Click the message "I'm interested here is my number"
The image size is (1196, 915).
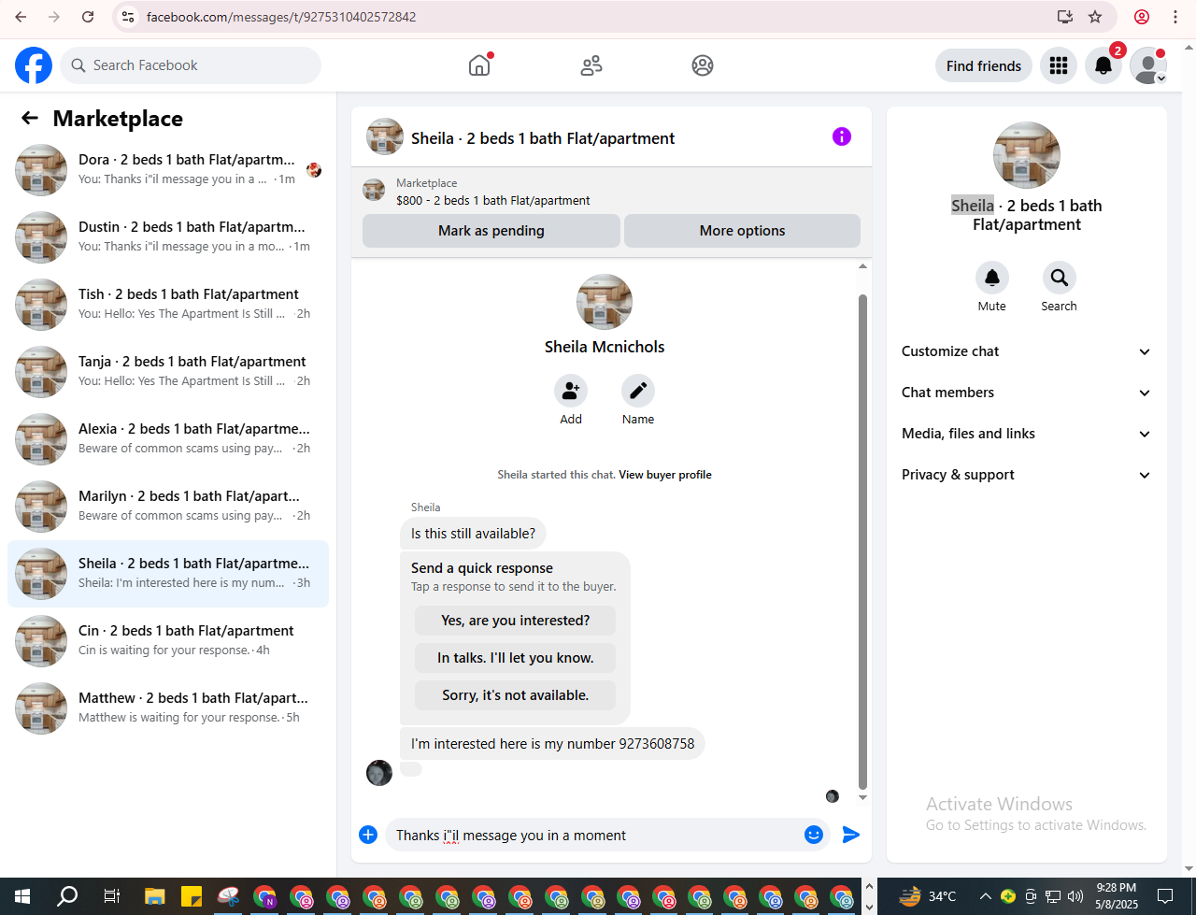(552, 744)
